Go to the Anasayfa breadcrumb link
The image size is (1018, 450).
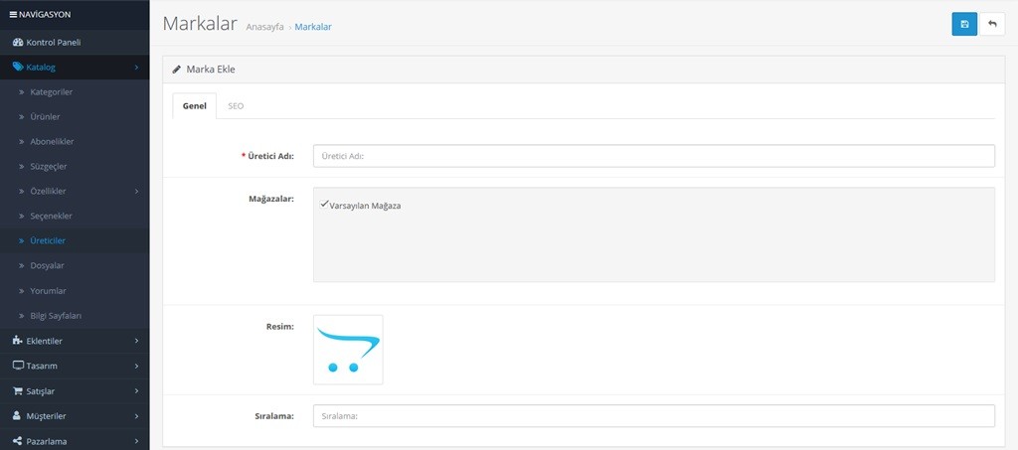(x=264, y=27)
